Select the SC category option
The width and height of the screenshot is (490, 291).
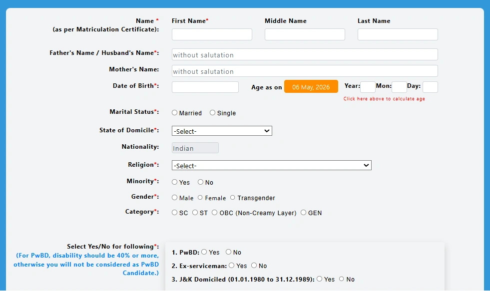[x=174, y=213]
